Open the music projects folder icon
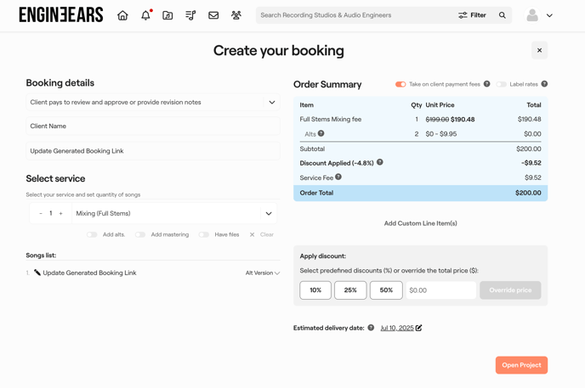This screenshot has height=388, width=585. point(168,15)
